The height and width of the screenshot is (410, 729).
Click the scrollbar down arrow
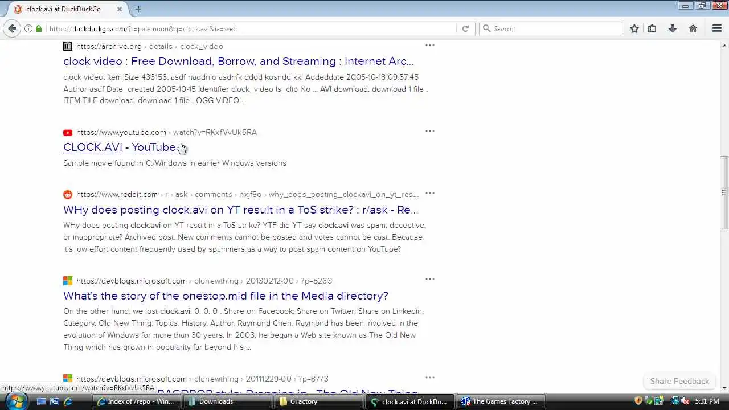(x=724, y=388)
